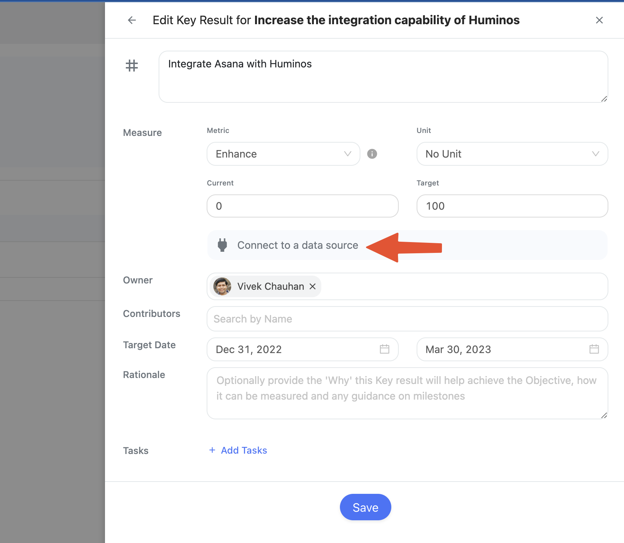Open the Unit dropdown showing No Unit
This screenshot has height=543, width=624.
512,154
